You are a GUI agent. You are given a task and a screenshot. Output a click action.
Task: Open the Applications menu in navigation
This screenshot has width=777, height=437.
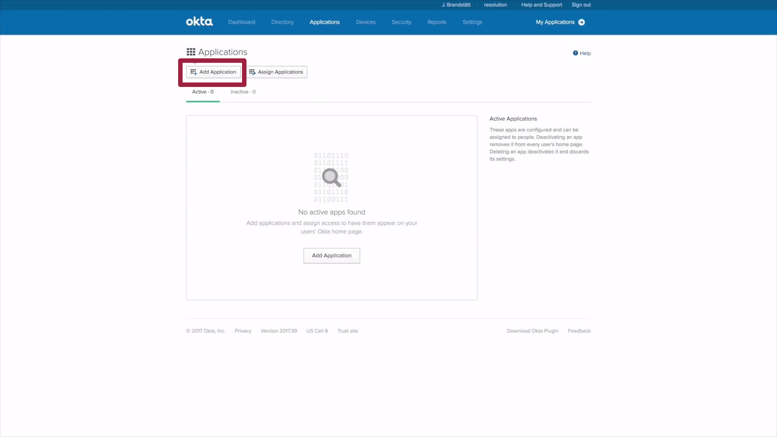[325, 22]
